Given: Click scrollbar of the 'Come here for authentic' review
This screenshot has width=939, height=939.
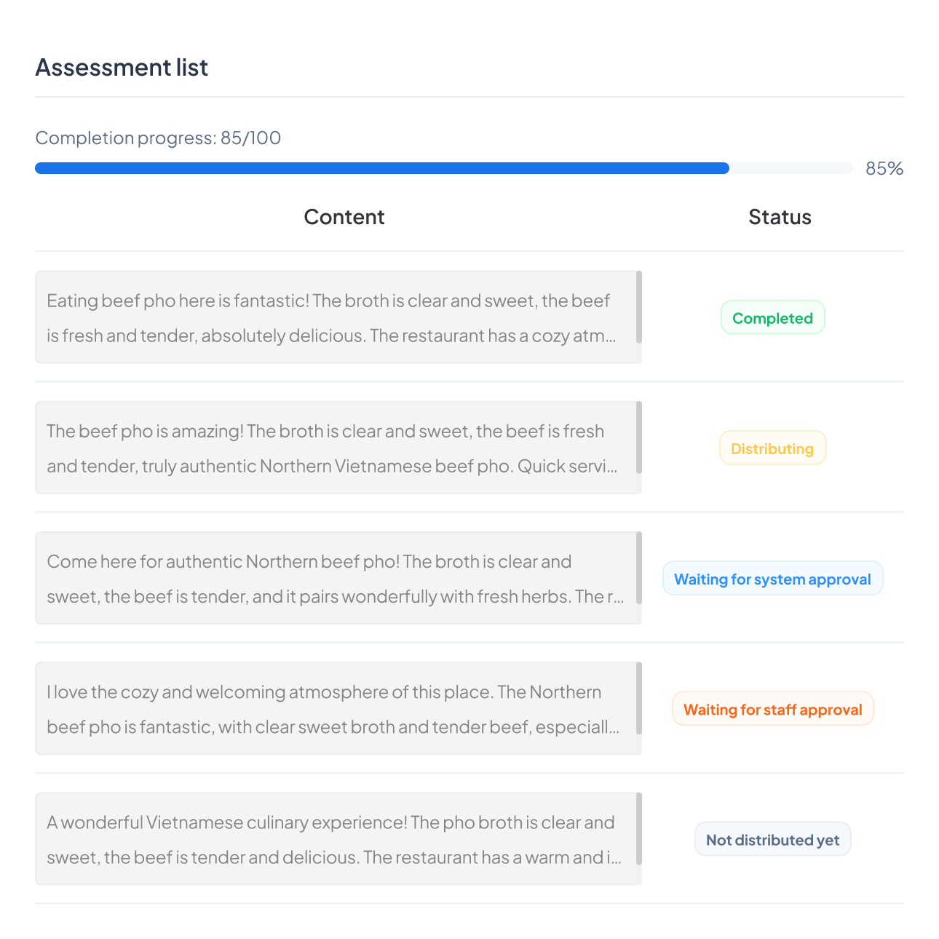Looking at the screenshot, I should (639, 568).
